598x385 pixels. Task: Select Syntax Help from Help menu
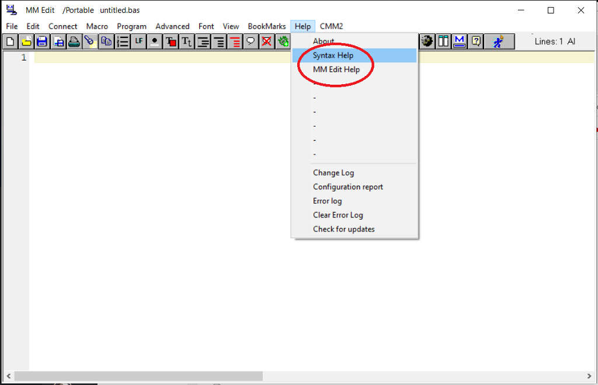[x=333, y=56]
